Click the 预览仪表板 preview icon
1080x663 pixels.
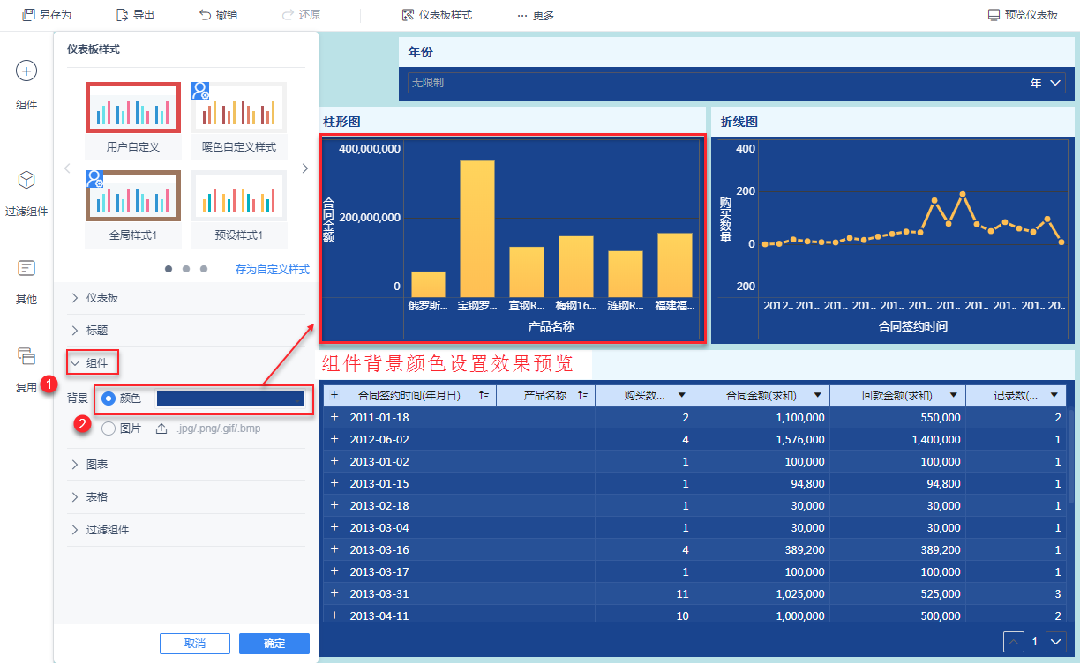pyautogui.click(x=994, y=15)
